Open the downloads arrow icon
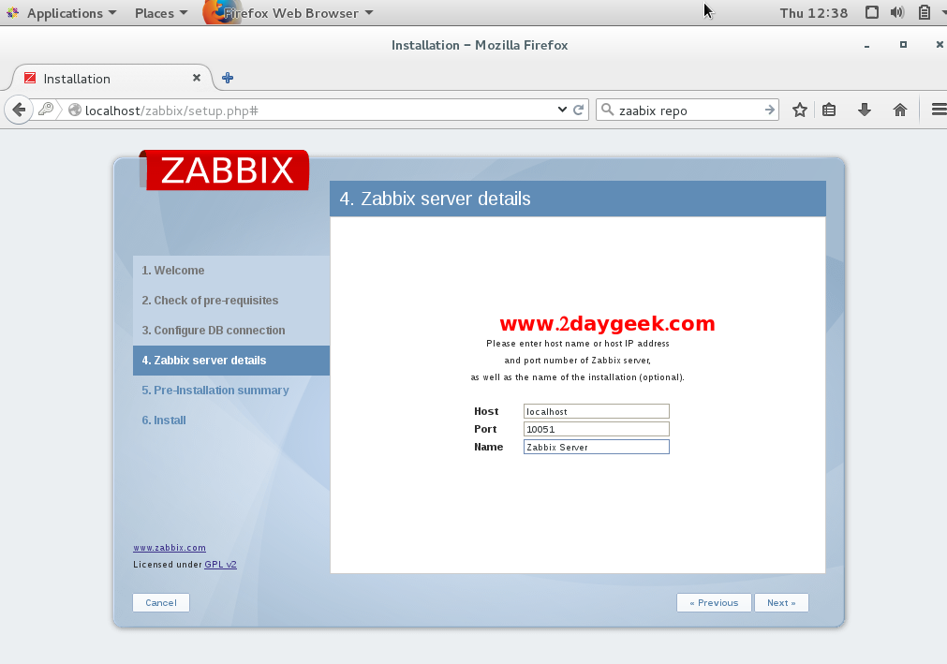 865,110
